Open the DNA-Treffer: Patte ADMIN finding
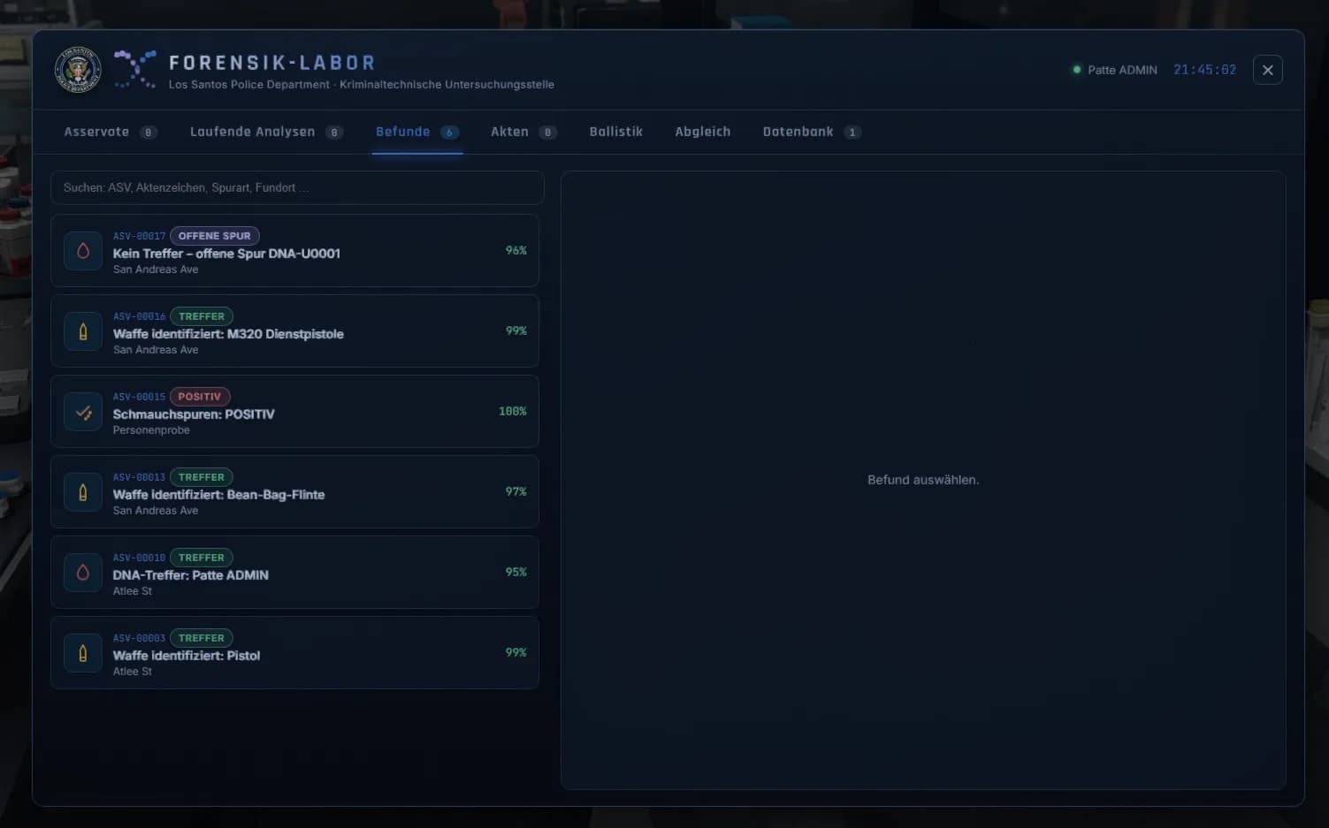This screenshot has width=1329, height=828. tap(294, 573)
